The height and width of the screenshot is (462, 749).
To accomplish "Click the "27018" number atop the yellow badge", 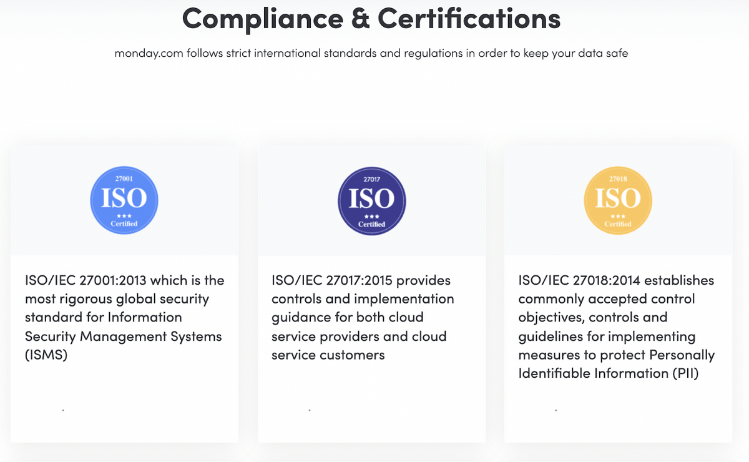I will [x=618, y=179].
